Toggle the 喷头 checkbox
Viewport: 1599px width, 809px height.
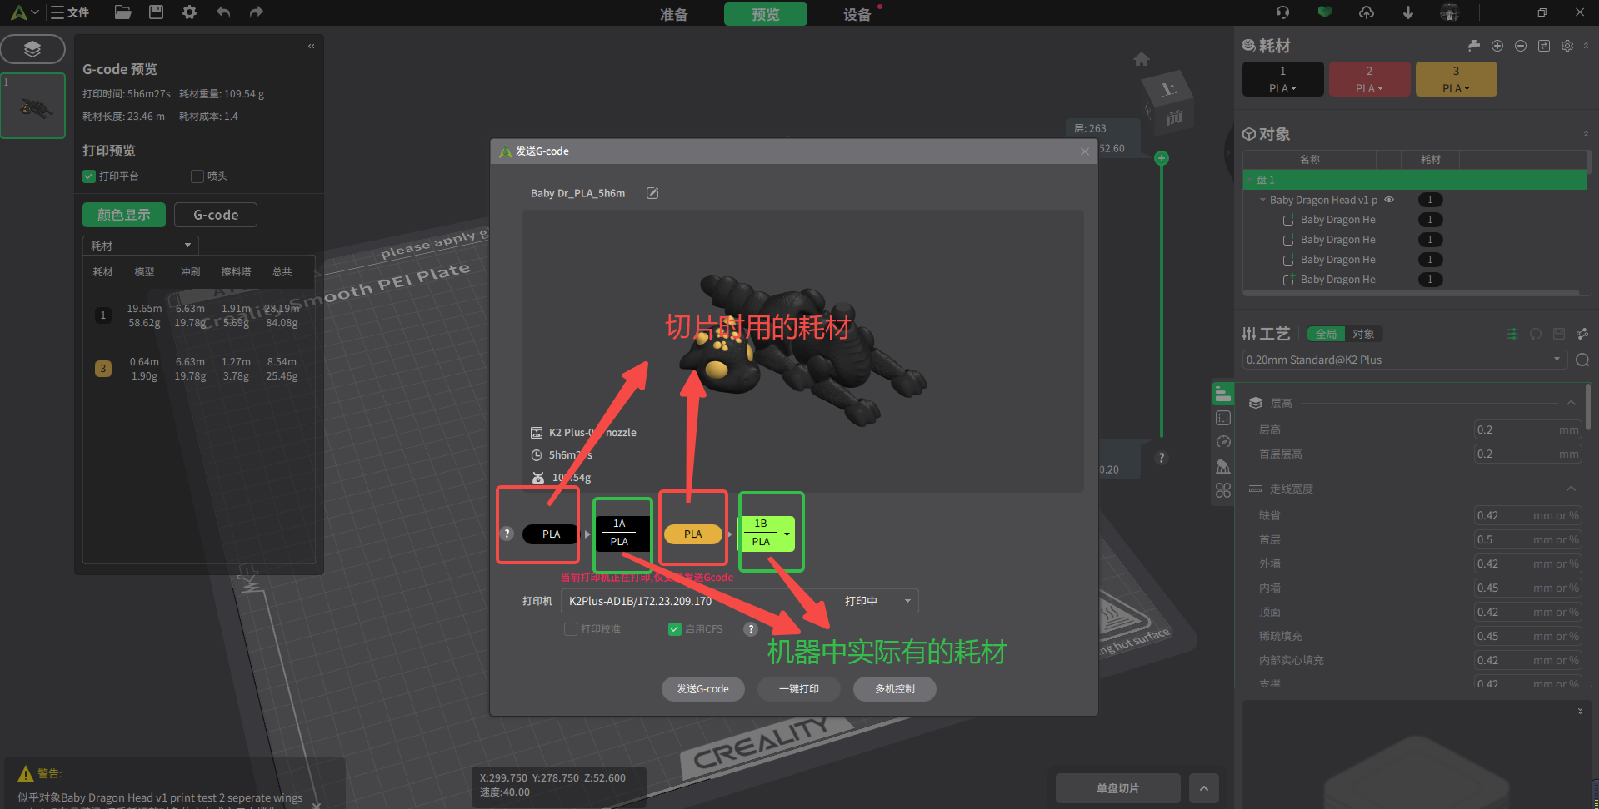[x=197, y=176]
